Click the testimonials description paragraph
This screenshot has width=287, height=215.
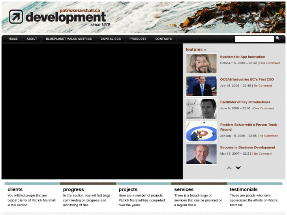coord(254,200)
